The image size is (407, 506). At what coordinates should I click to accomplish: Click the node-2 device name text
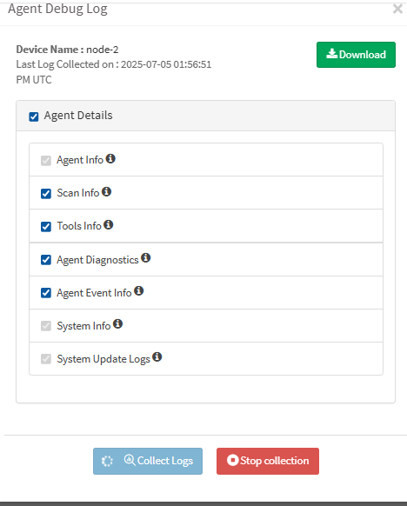tap(103, 50)
